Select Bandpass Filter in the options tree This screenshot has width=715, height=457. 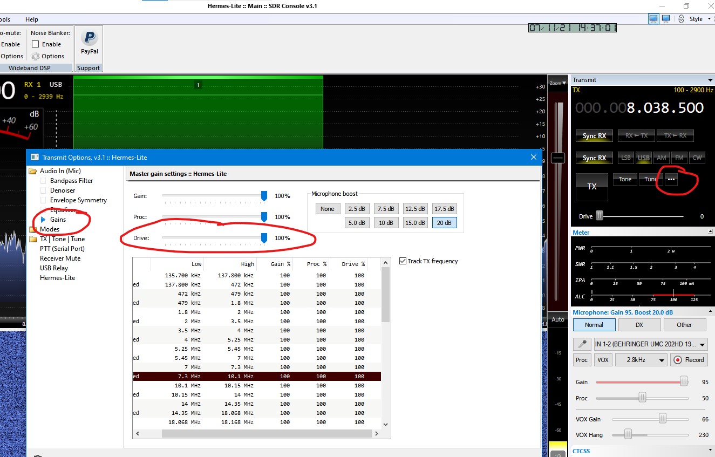(x=71, y=181)
